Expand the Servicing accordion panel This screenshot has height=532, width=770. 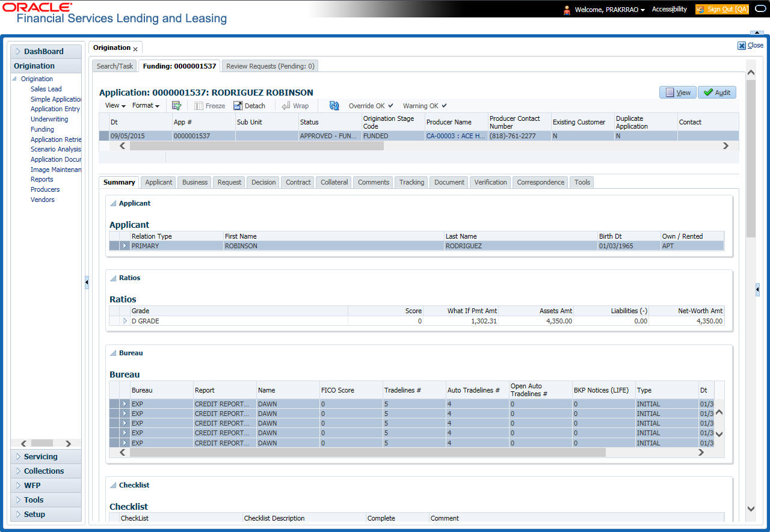(40, 457)
